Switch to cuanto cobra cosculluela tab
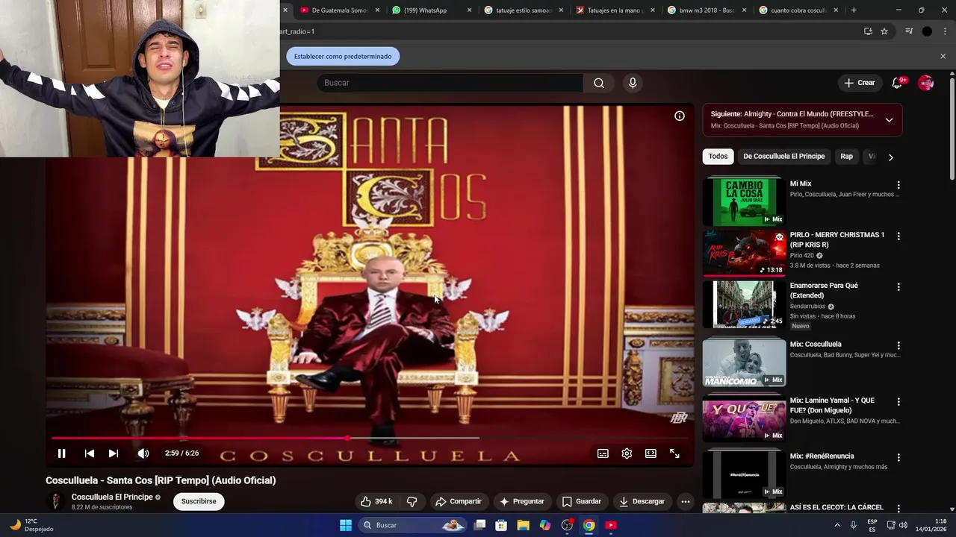This screenshot has width=956, height=537. (799, 10)
